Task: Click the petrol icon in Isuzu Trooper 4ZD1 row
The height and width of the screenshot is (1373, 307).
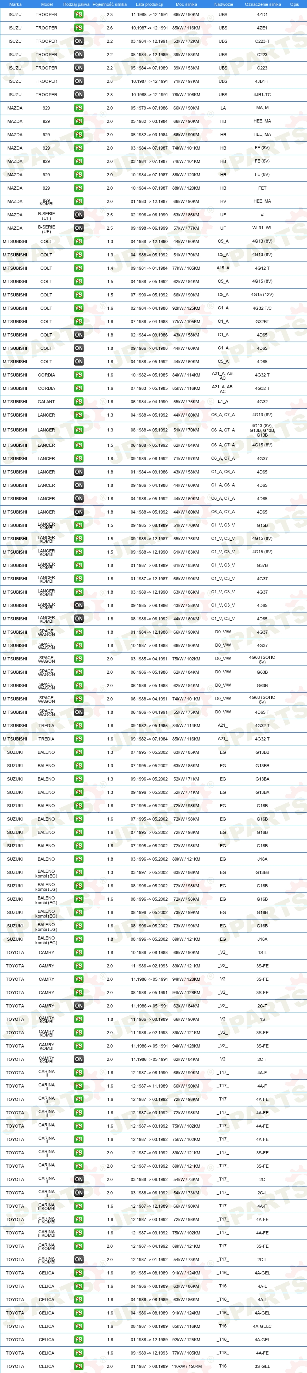Action: point(79,15)
